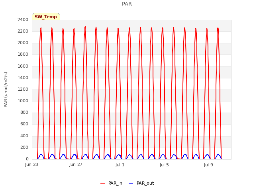Click the PAR chart title
Image resolution: width=255 pixels, height=191 pixels.
[127, 4]
